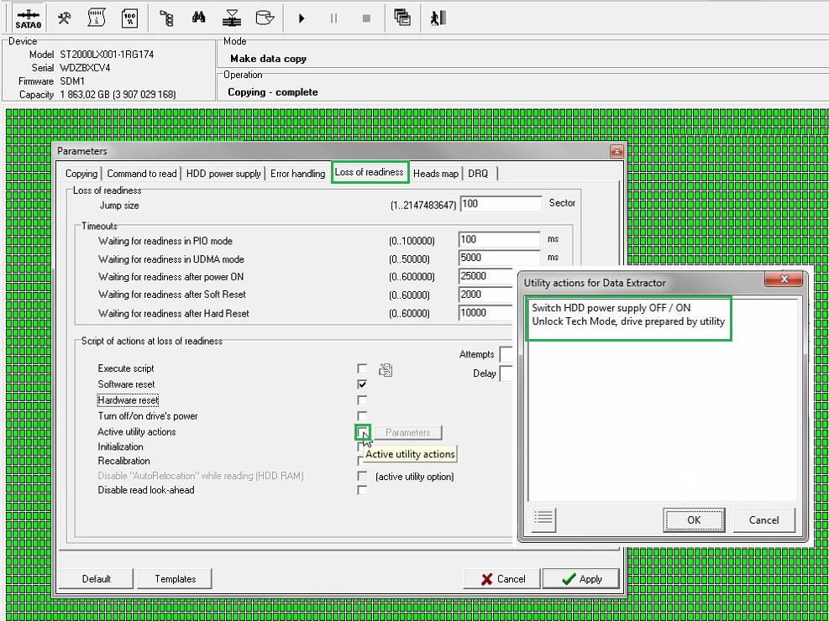
Task: Enable the Hardware reset checkbox
Action: click(362, 400)
